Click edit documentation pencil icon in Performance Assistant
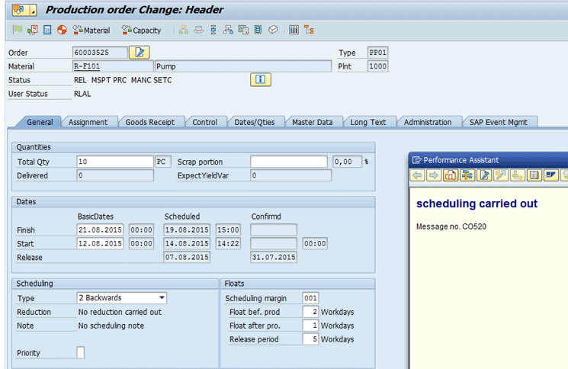This screenshot has width=568, height=369. pos(484,175)
